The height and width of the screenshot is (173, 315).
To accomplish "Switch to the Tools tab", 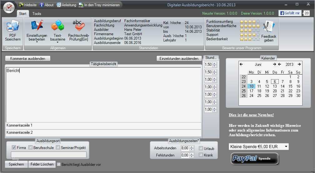I will point(37,14).
